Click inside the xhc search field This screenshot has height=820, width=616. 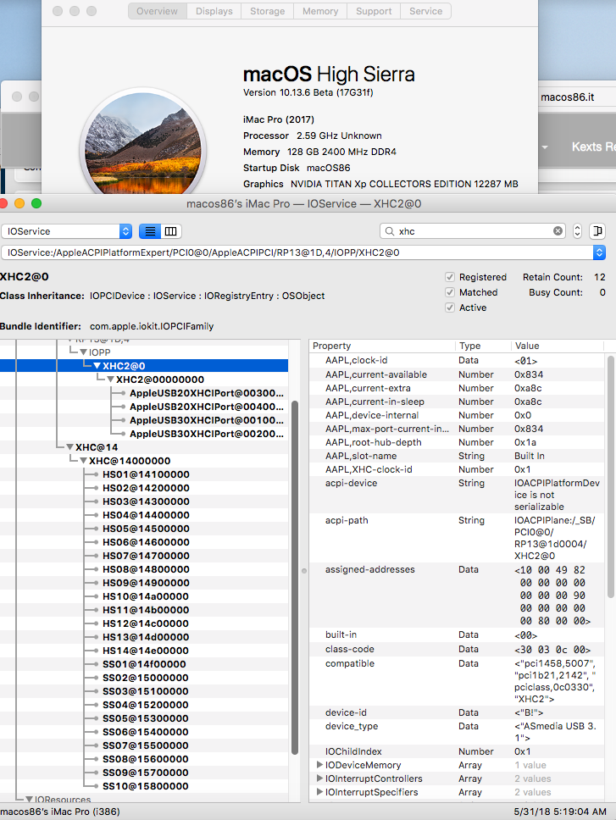(x=474, y=231)
